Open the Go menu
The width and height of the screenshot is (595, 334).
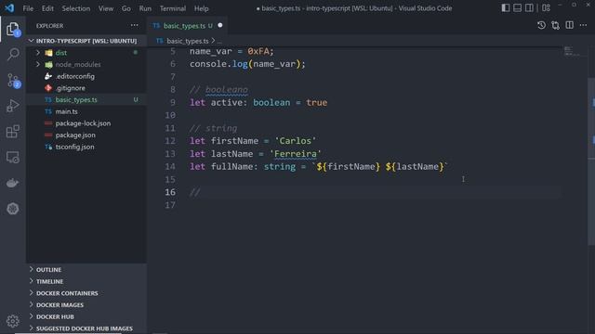[126, 8]
